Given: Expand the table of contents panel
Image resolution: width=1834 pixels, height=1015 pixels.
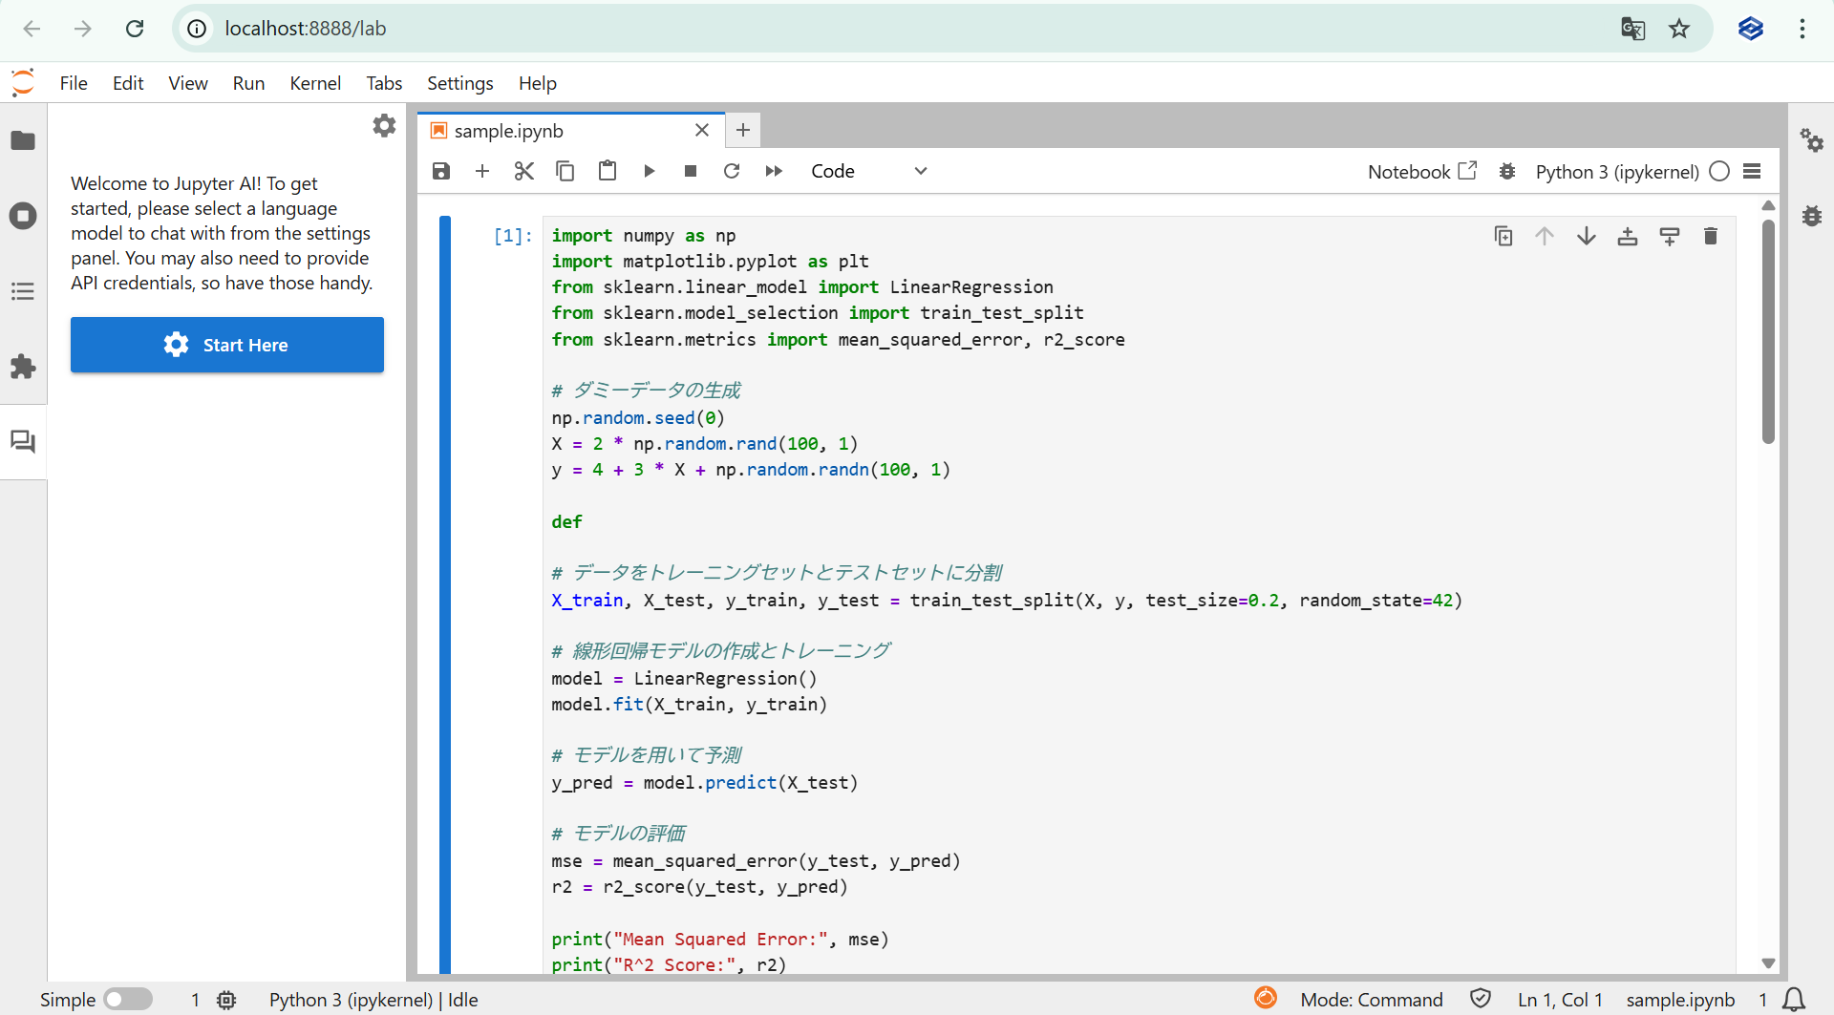Looking at the screenshot, I should pos(23,291).
